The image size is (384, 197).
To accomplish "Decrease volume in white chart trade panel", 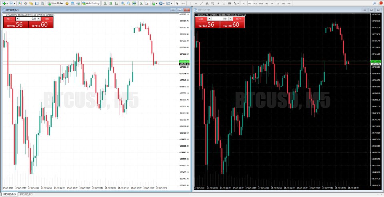I will 17,19.
